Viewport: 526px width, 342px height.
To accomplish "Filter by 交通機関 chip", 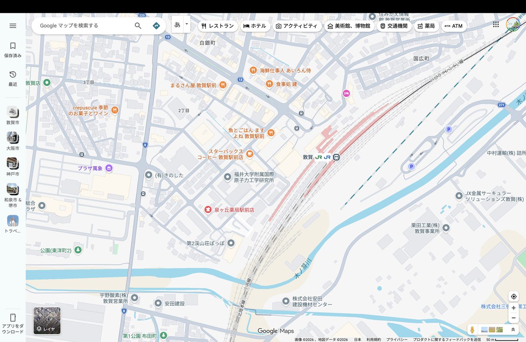I will [x=394, y=26].
